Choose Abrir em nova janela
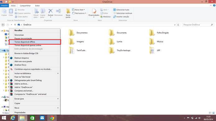 point(35,61)
